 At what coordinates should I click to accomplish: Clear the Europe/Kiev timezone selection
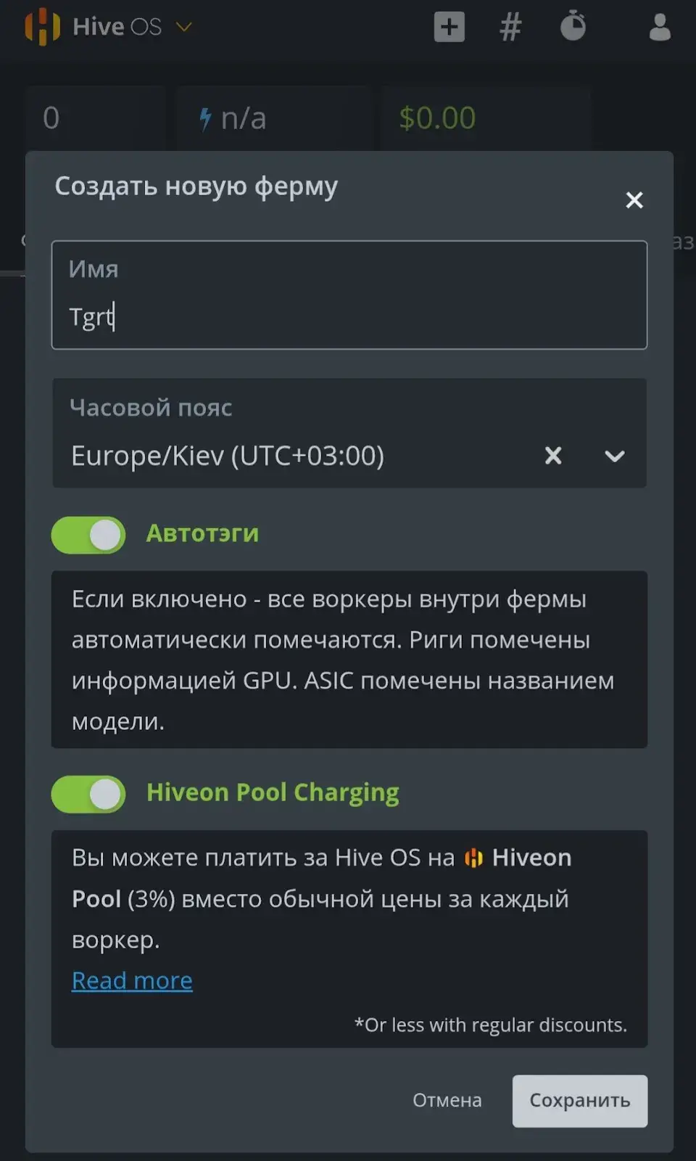pos(553,456)
